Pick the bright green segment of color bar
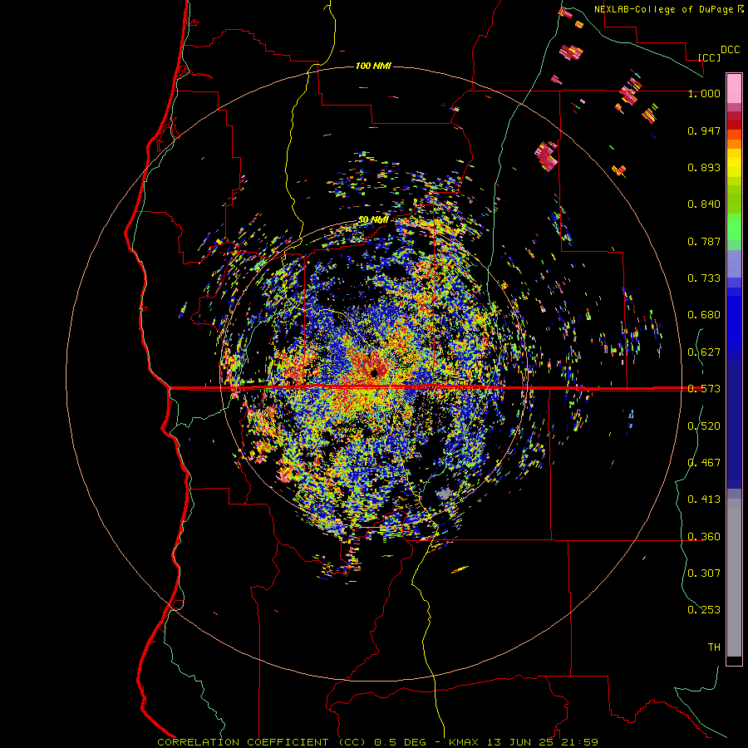Screen dimensions: 748x748 click(x=734, y=226)
